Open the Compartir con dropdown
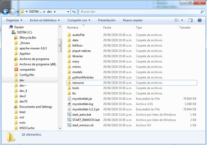This screenshot has height=145, width=207. [x=79, y=20]
